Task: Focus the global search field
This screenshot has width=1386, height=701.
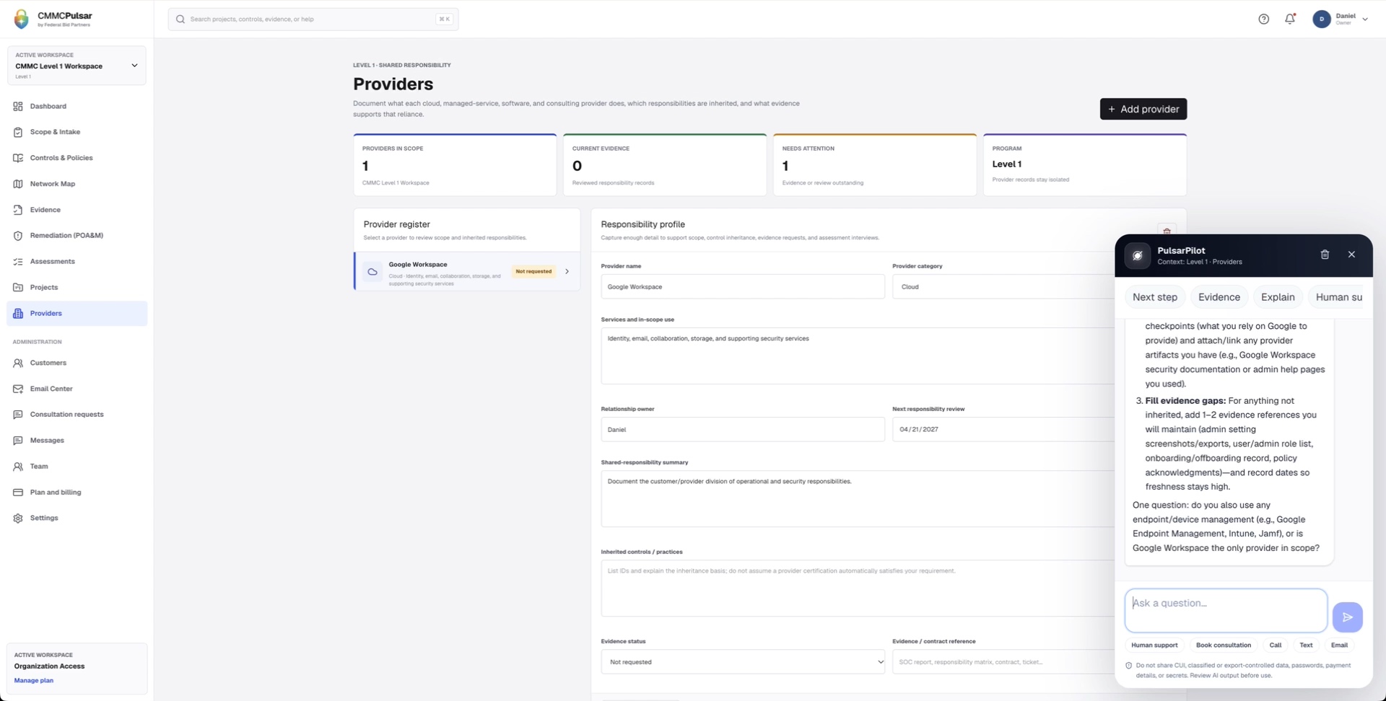Action: coord(313,19)
